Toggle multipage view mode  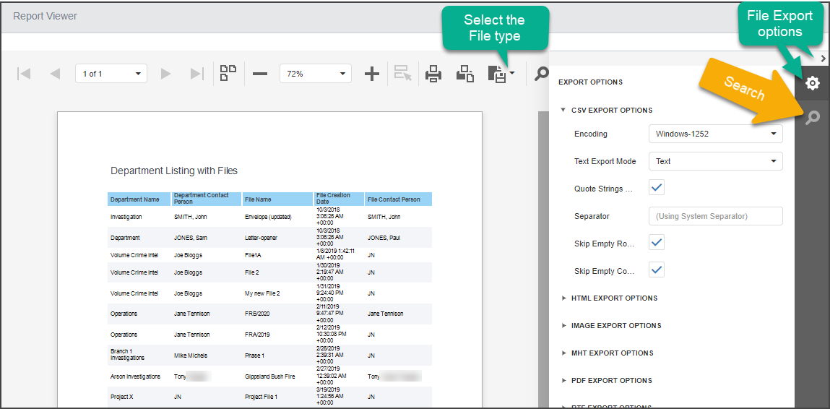228,73
